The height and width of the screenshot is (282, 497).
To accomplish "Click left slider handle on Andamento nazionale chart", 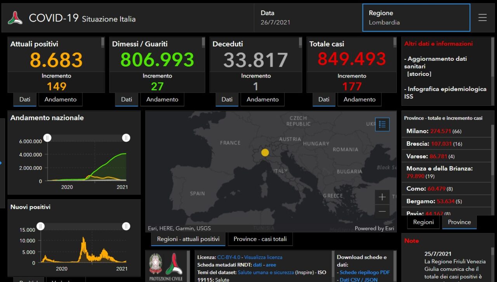I will click(47, 138).
